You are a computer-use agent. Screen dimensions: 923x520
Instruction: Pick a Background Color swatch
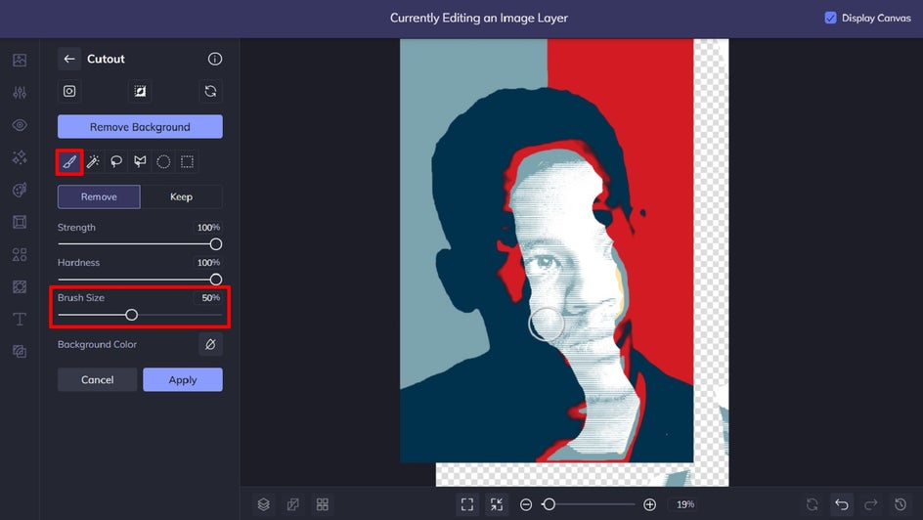coord(211,345)
